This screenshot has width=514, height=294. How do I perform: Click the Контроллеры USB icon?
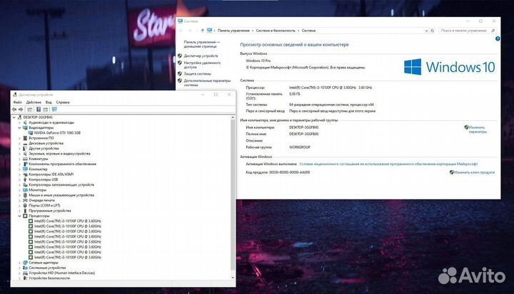coord(25,179)
